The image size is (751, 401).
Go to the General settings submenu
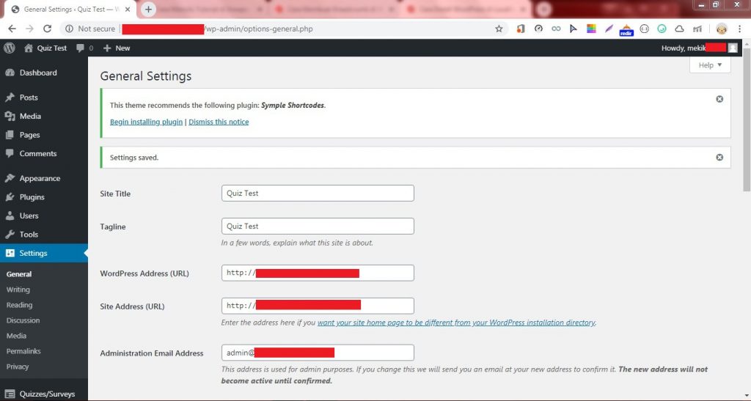pyautogui.click(x=19, y=274)
